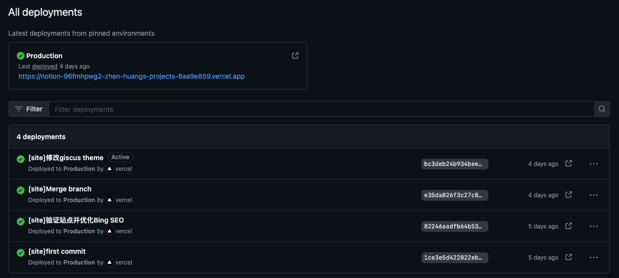Click the success status icon for Bing SEO deployment
This screenshot has height=278, width=619.
(x=21, y=221)
